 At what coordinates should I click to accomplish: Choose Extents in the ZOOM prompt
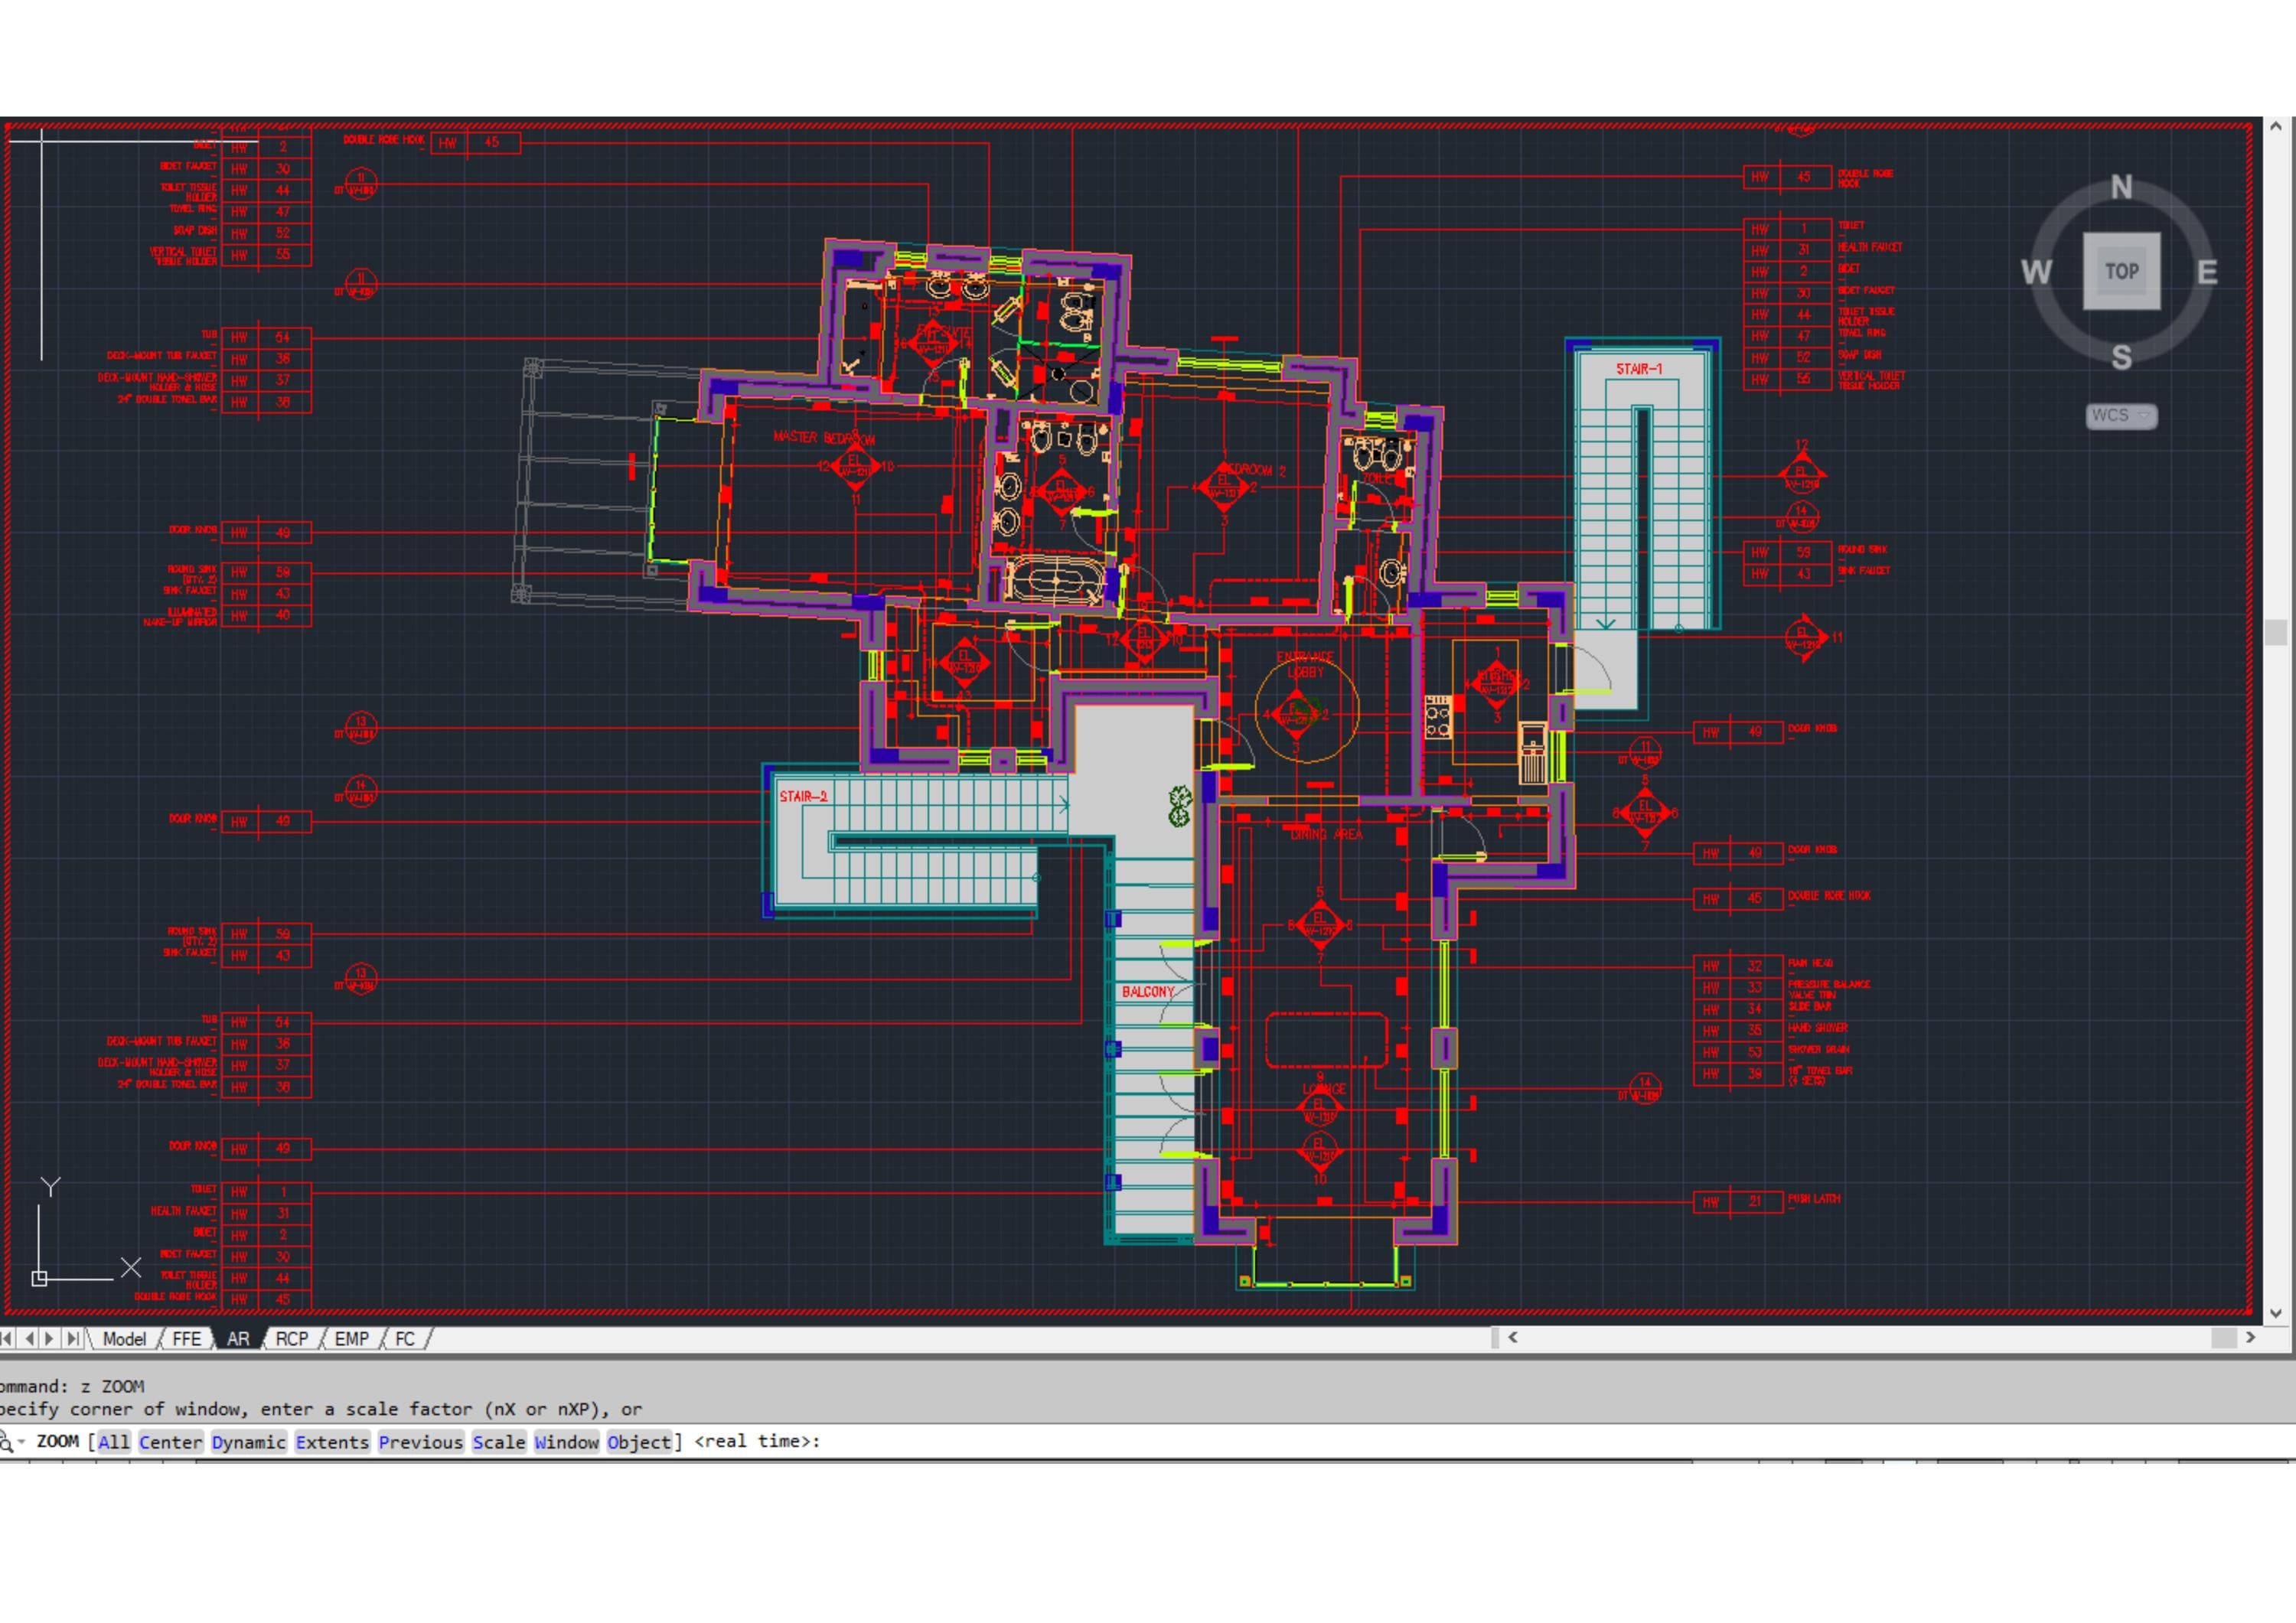pos(332,1441)
